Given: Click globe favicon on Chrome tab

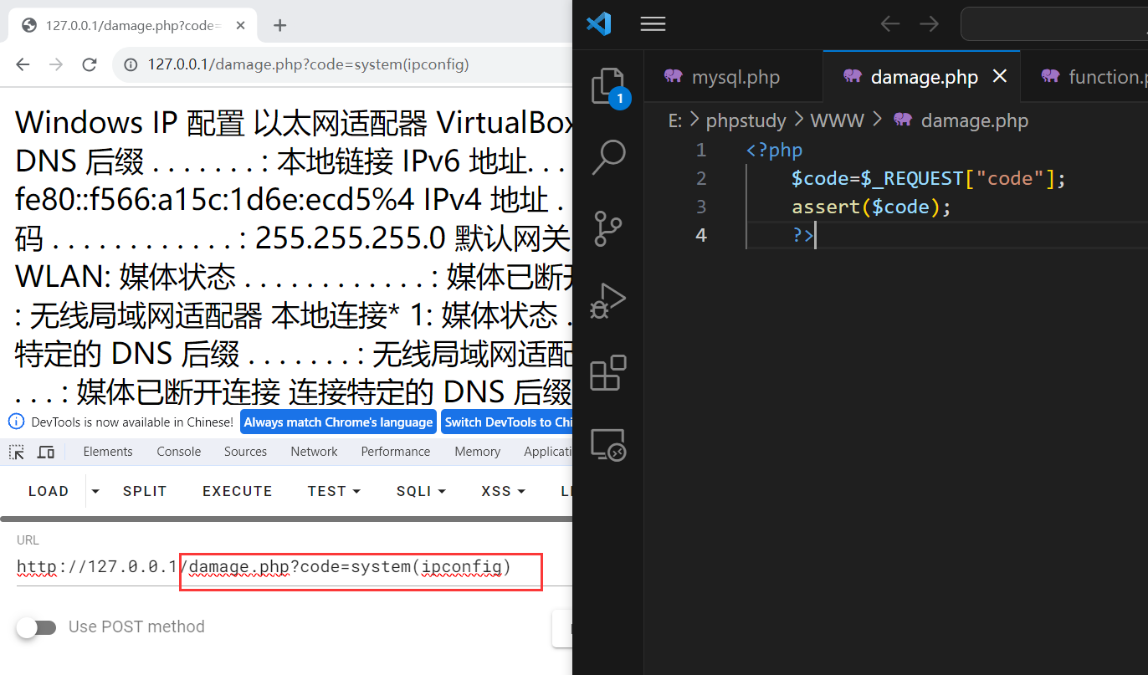Looking at the screenshot, I should [30, 25].
